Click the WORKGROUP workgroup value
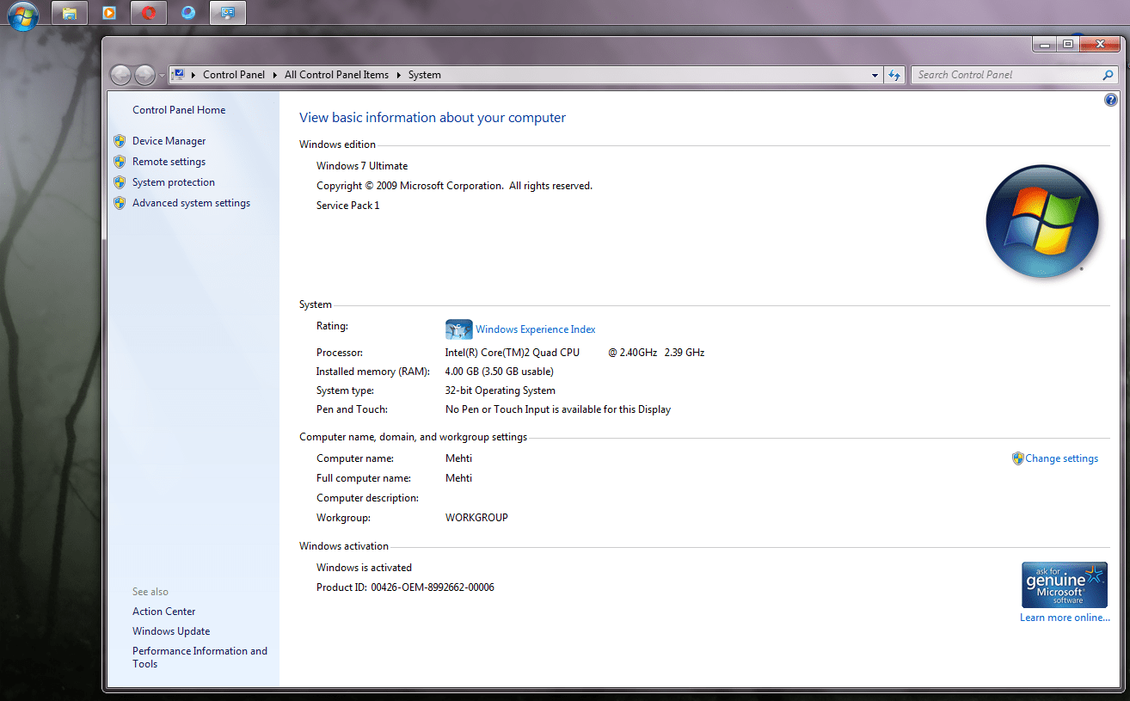The image size is (1130, 701). point(476,518)
